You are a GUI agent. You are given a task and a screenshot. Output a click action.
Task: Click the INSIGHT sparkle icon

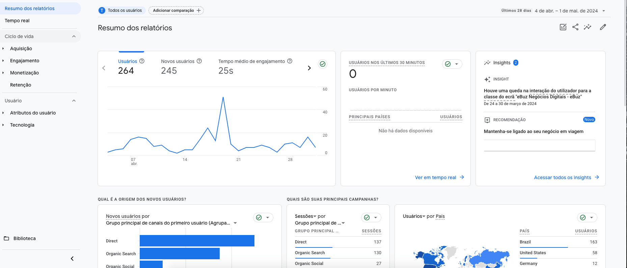pyautogui.click(x=487, y=79)
